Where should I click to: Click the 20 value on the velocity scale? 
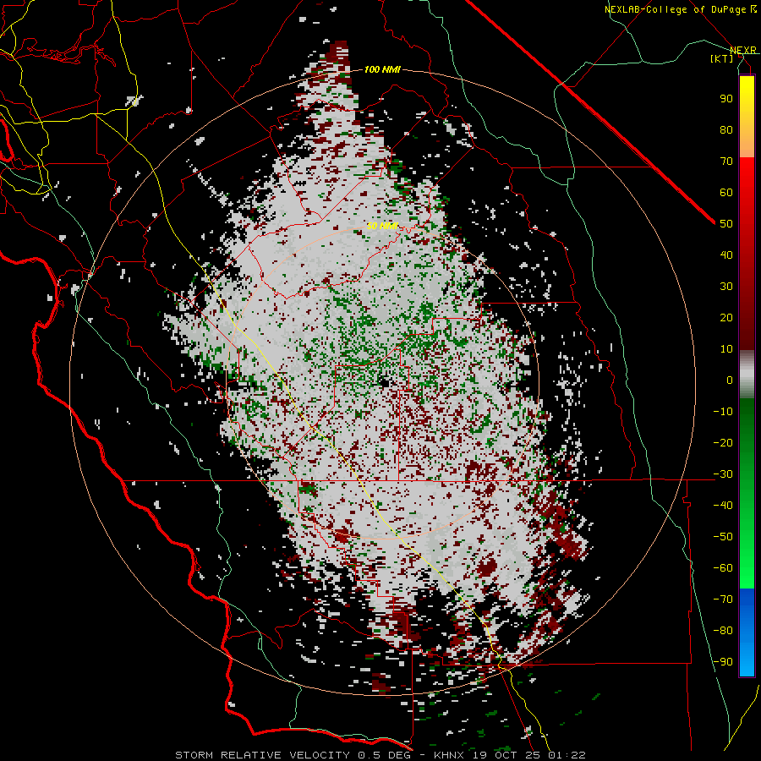pos(726,317)
